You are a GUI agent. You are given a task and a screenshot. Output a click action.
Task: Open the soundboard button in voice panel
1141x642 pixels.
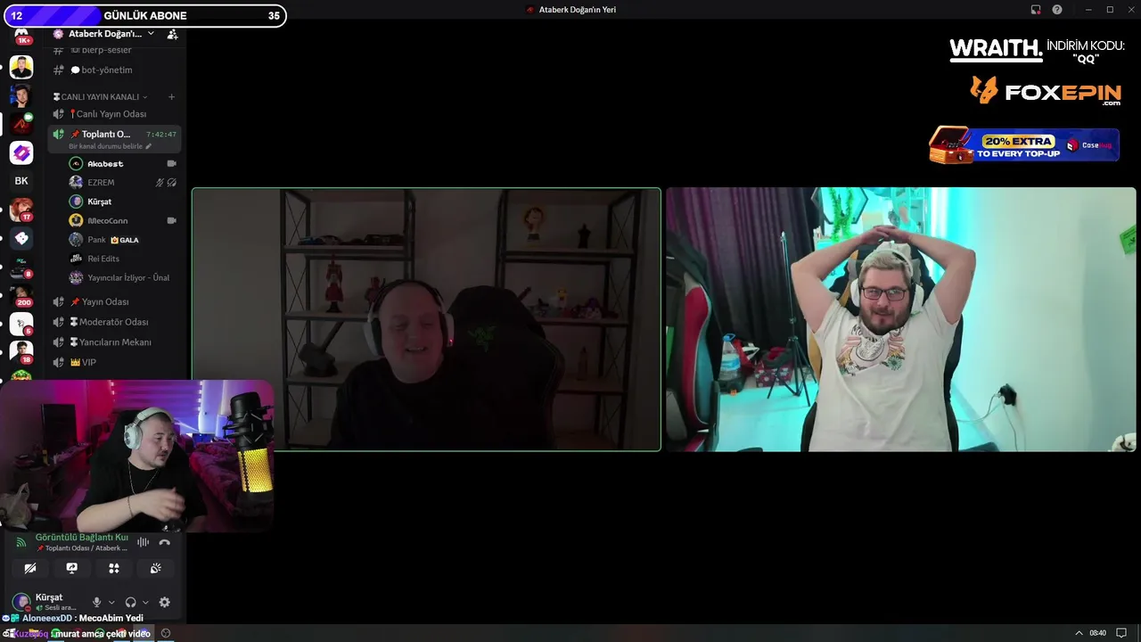pos(156,568)
